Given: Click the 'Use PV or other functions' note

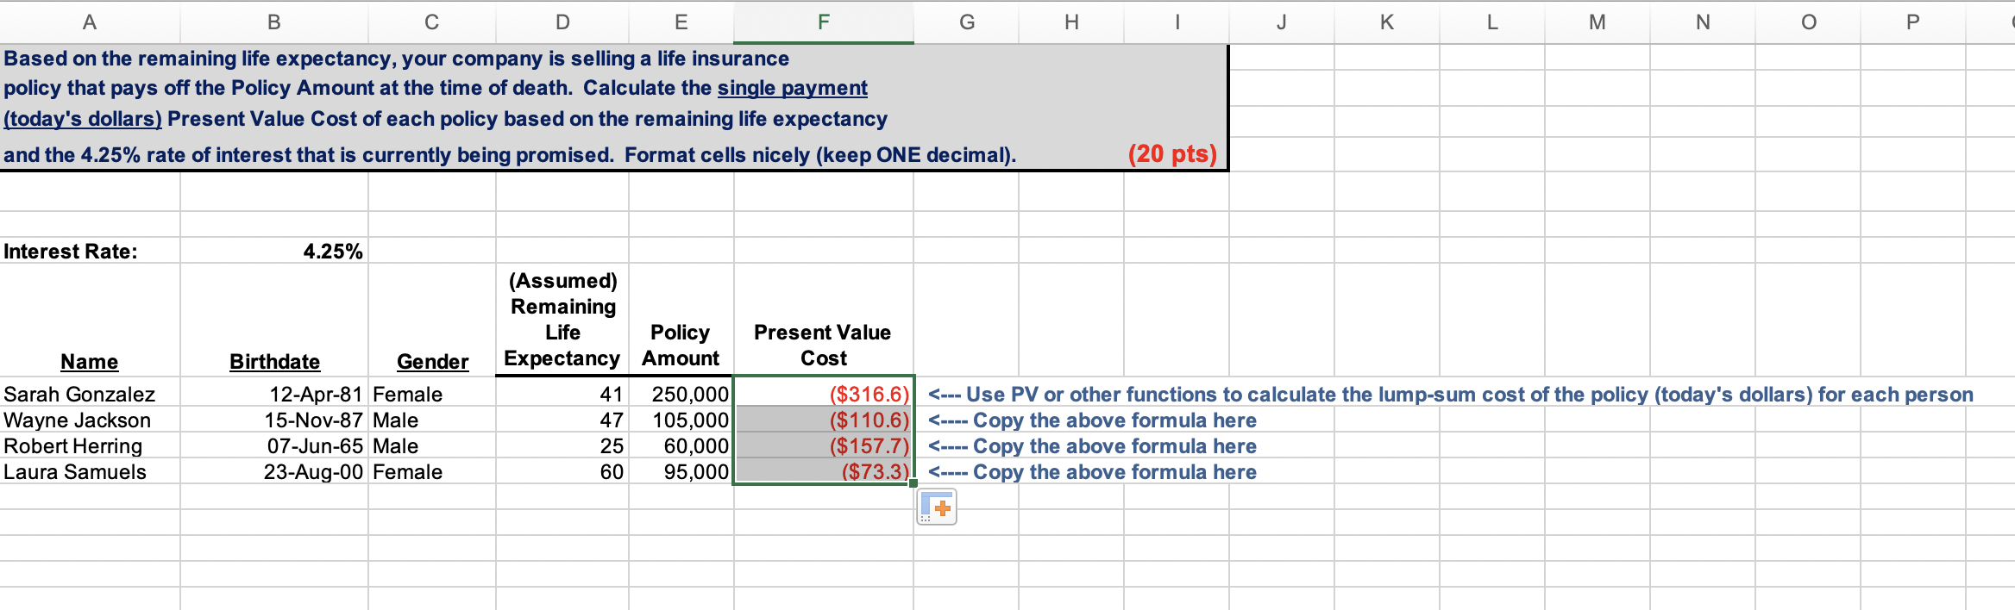Looking at the screenshot, I should click(1451, 395).
